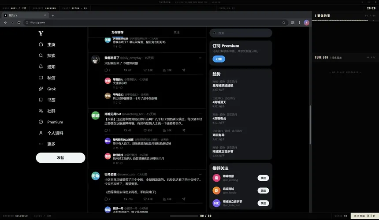The image size is (379, 220).
Task: Open more options on jolly_everyday post
Action: [x=200, y=58]
